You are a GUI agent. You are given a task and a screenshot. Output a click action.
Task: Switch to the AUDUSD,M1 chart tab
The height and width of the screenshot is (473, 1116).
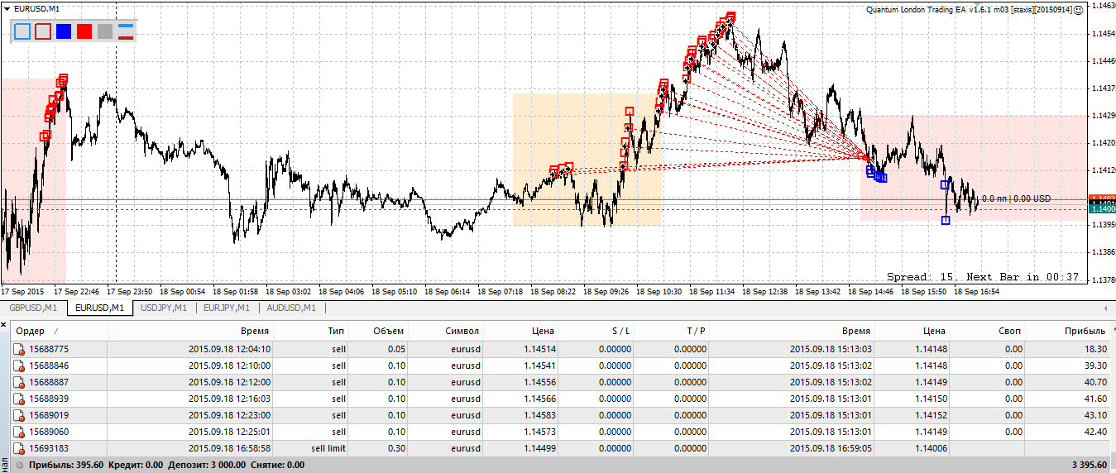pos(291,308)
